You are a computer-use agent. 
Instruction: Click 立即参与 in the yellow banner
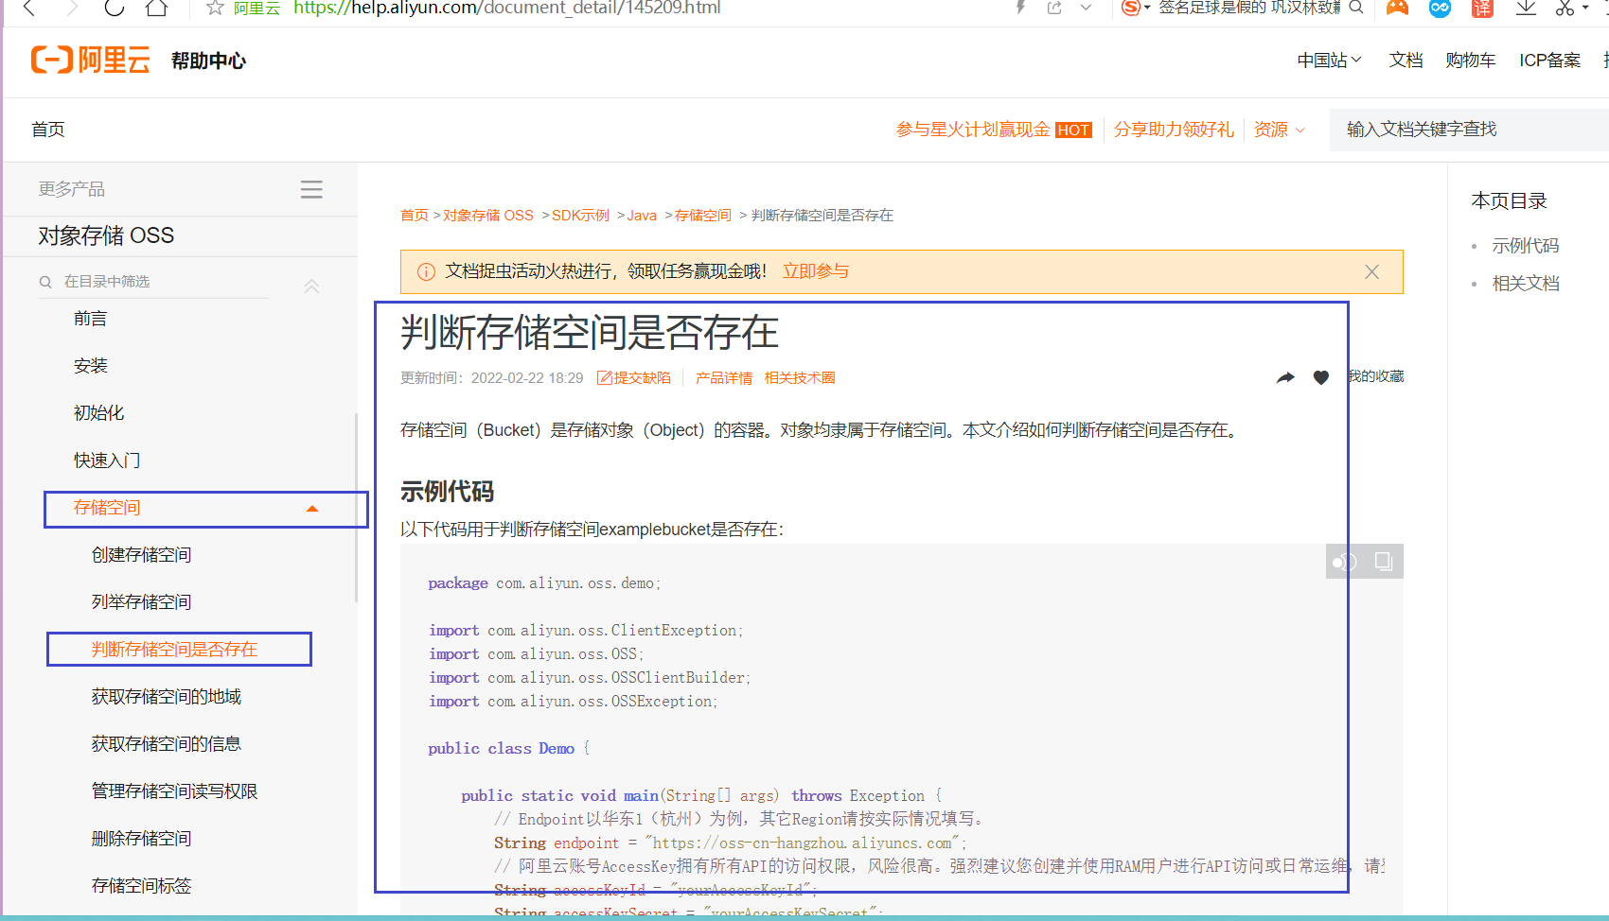point(816,271)
